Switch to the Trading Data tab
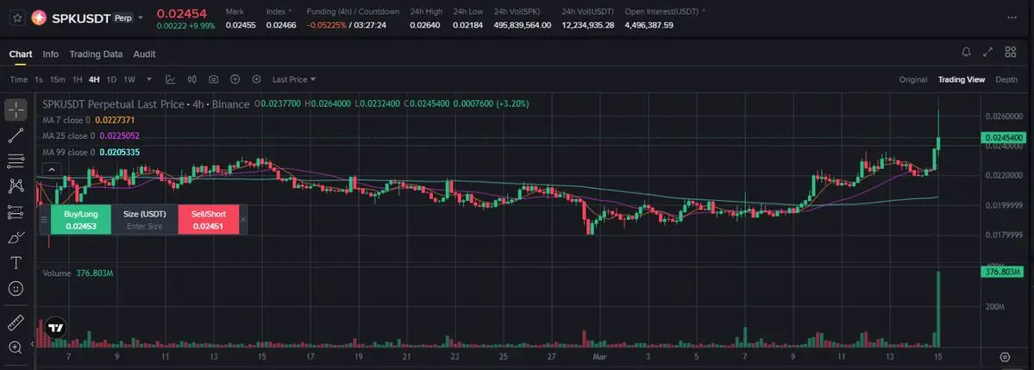1034x370 pixels. (x=96, y=54)
